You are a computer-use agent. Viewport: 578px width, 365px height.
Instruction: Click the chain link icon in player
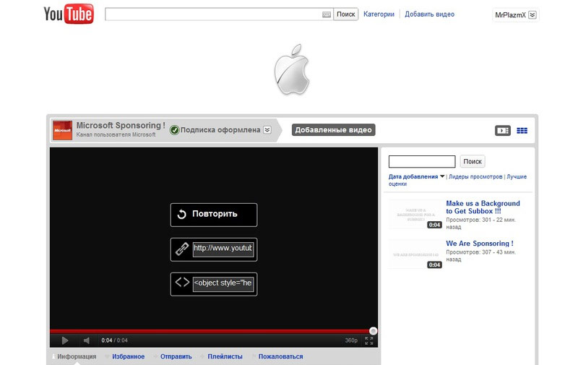coord(182,249)
